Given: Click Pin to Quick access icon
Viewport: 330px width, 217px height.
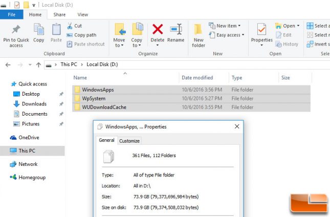Looking at the screenshot, I should [x=16, y=30].
